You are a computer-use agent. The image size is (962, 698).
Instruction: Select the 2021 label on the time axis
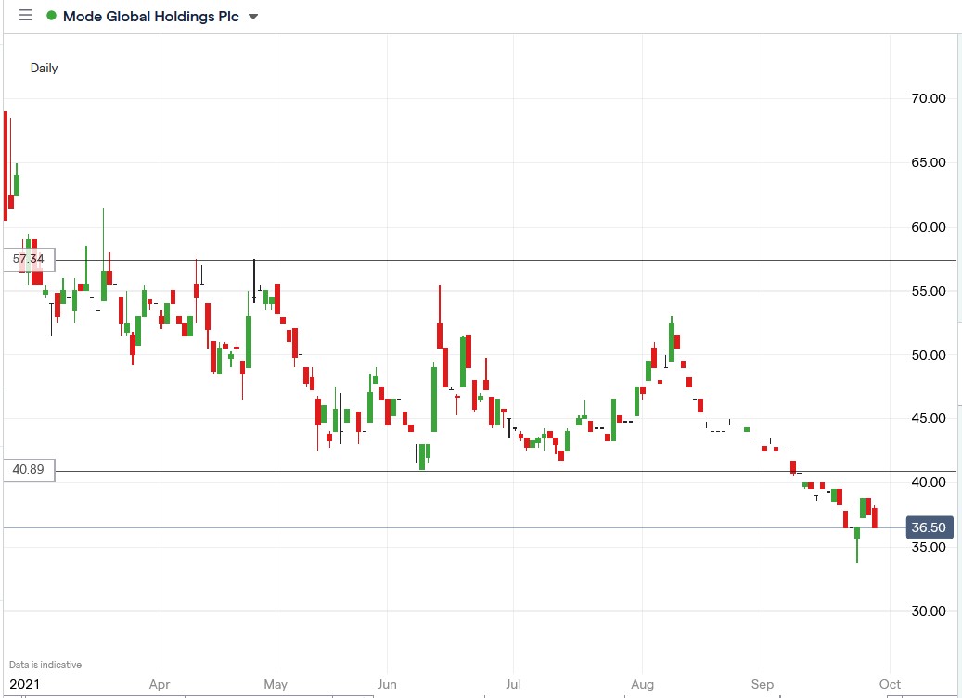27,684
